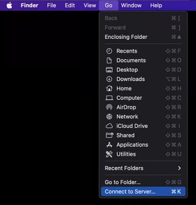Click the AirDrop radar icon
This screenshot has height=205, width=196.
click(109, 107)
